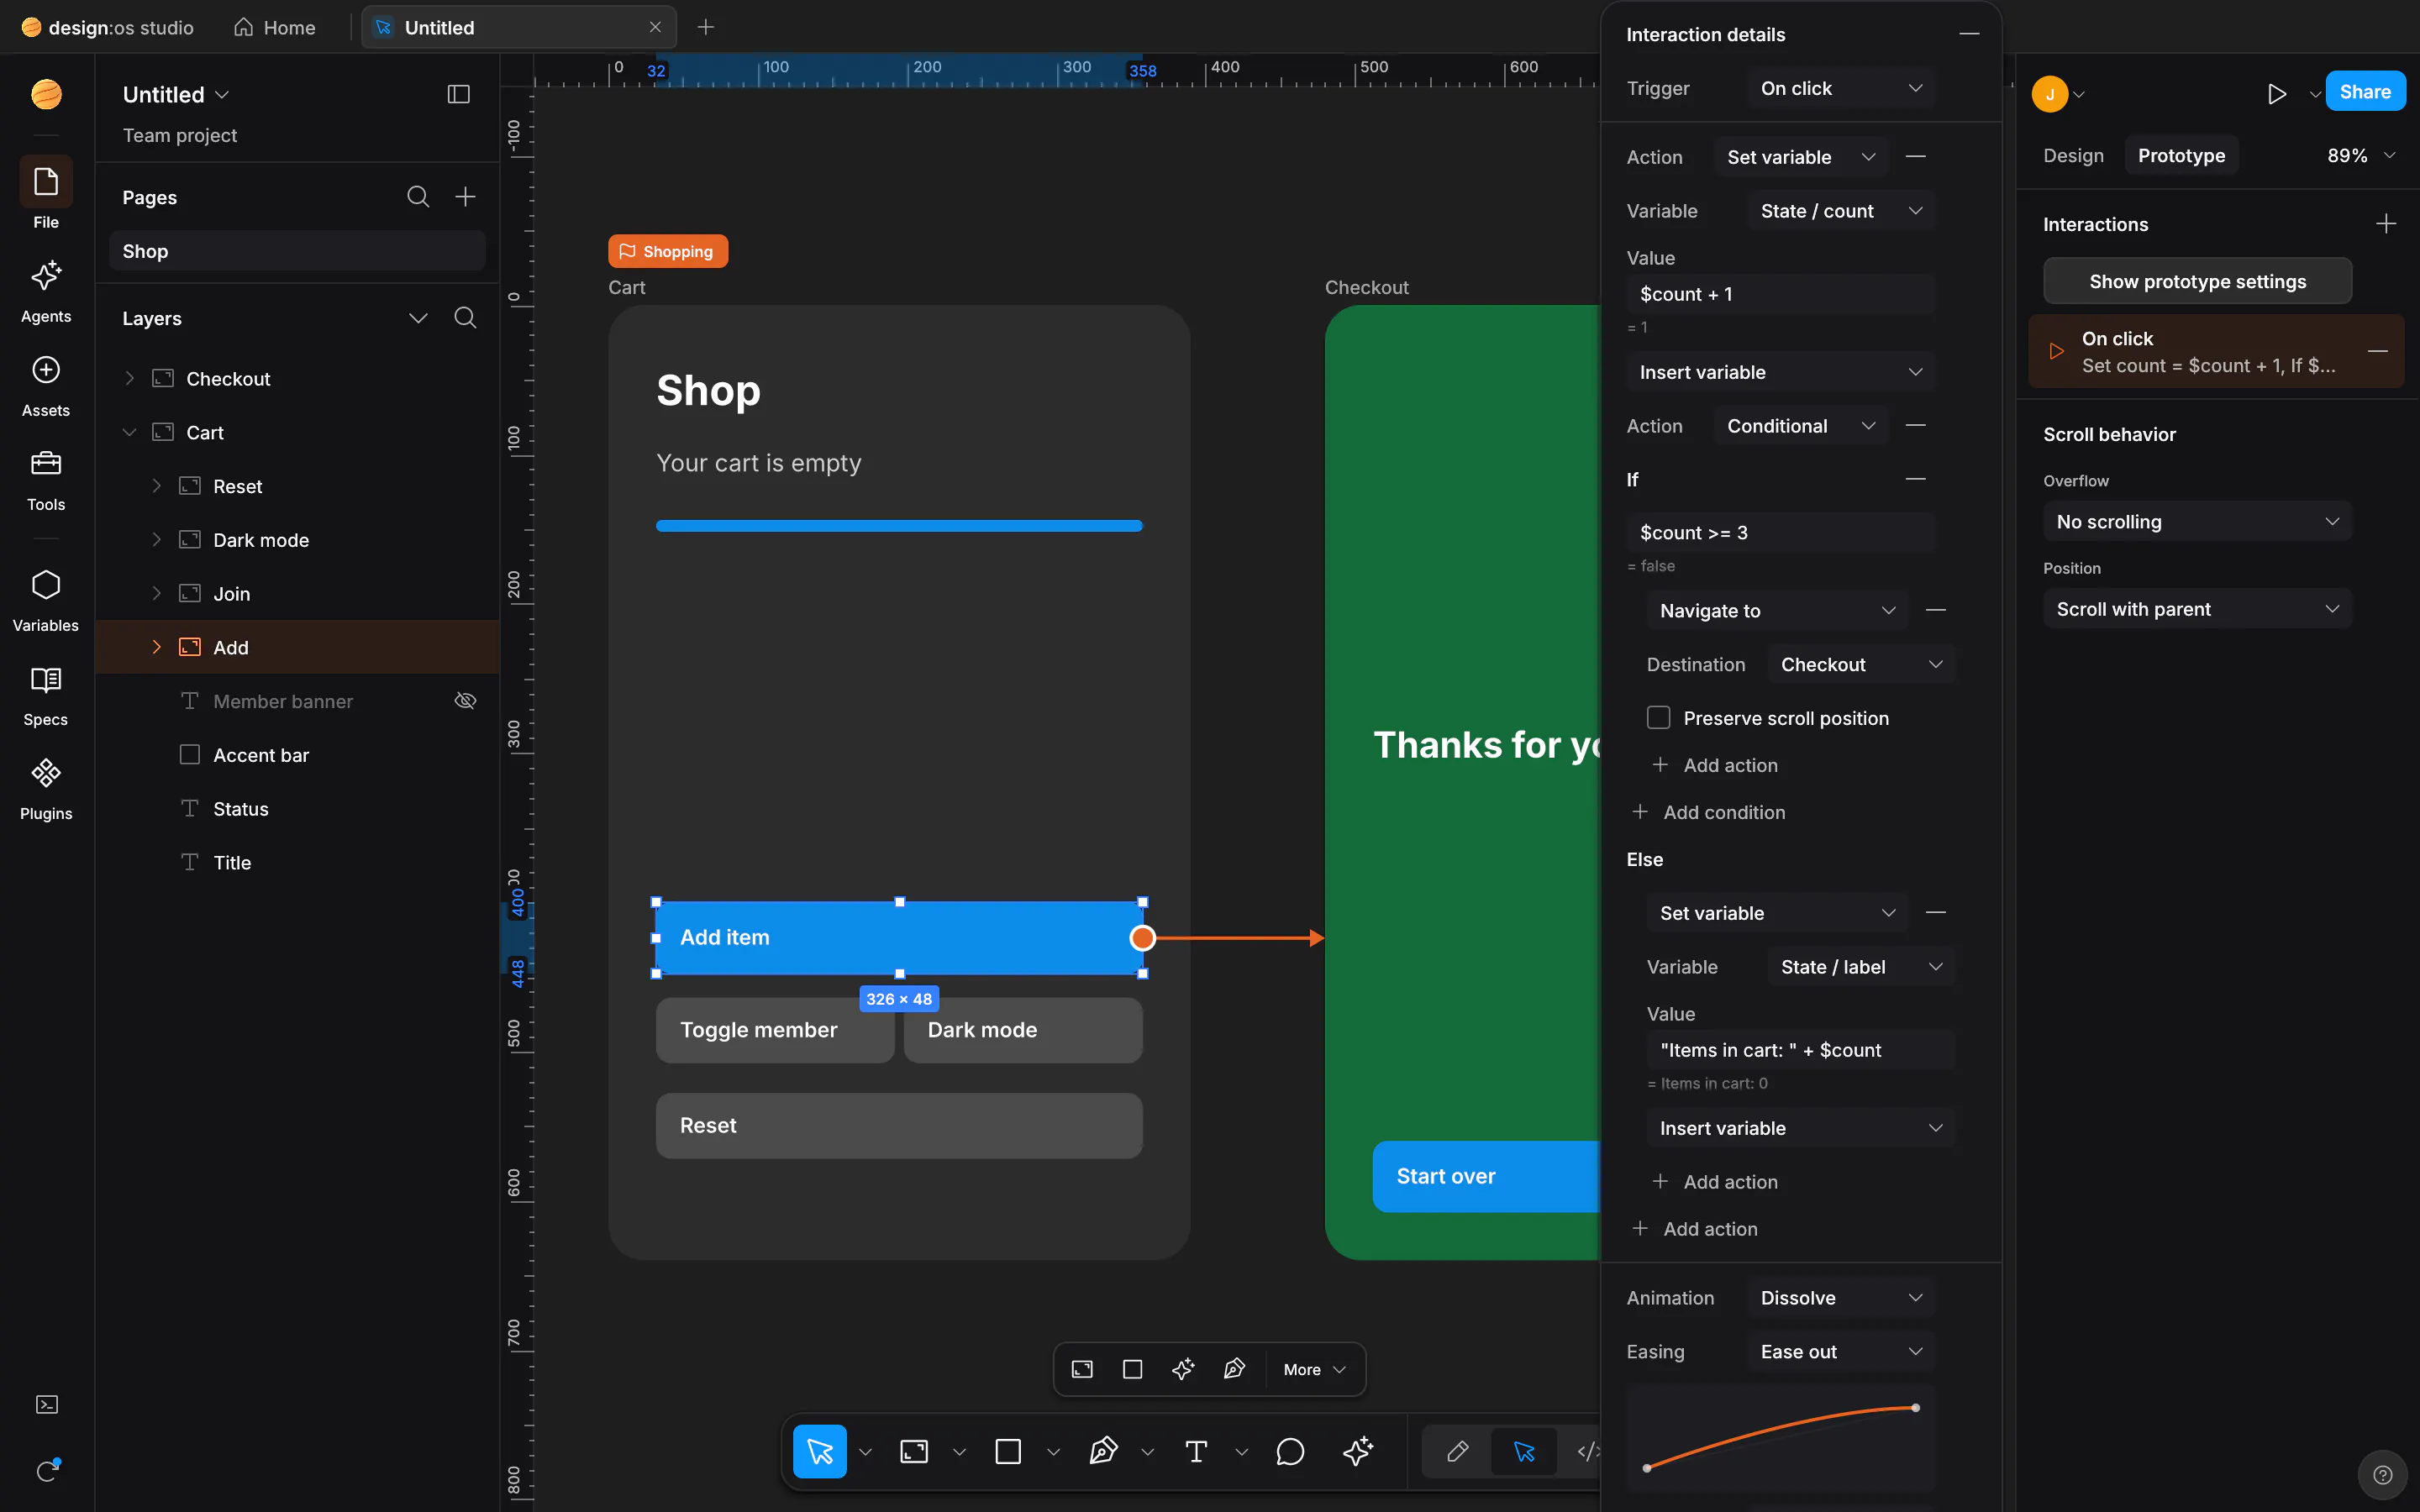The image size is (2420, 1512).
Task: Click the easing curve end handle
Action: pos(1915,1408)
